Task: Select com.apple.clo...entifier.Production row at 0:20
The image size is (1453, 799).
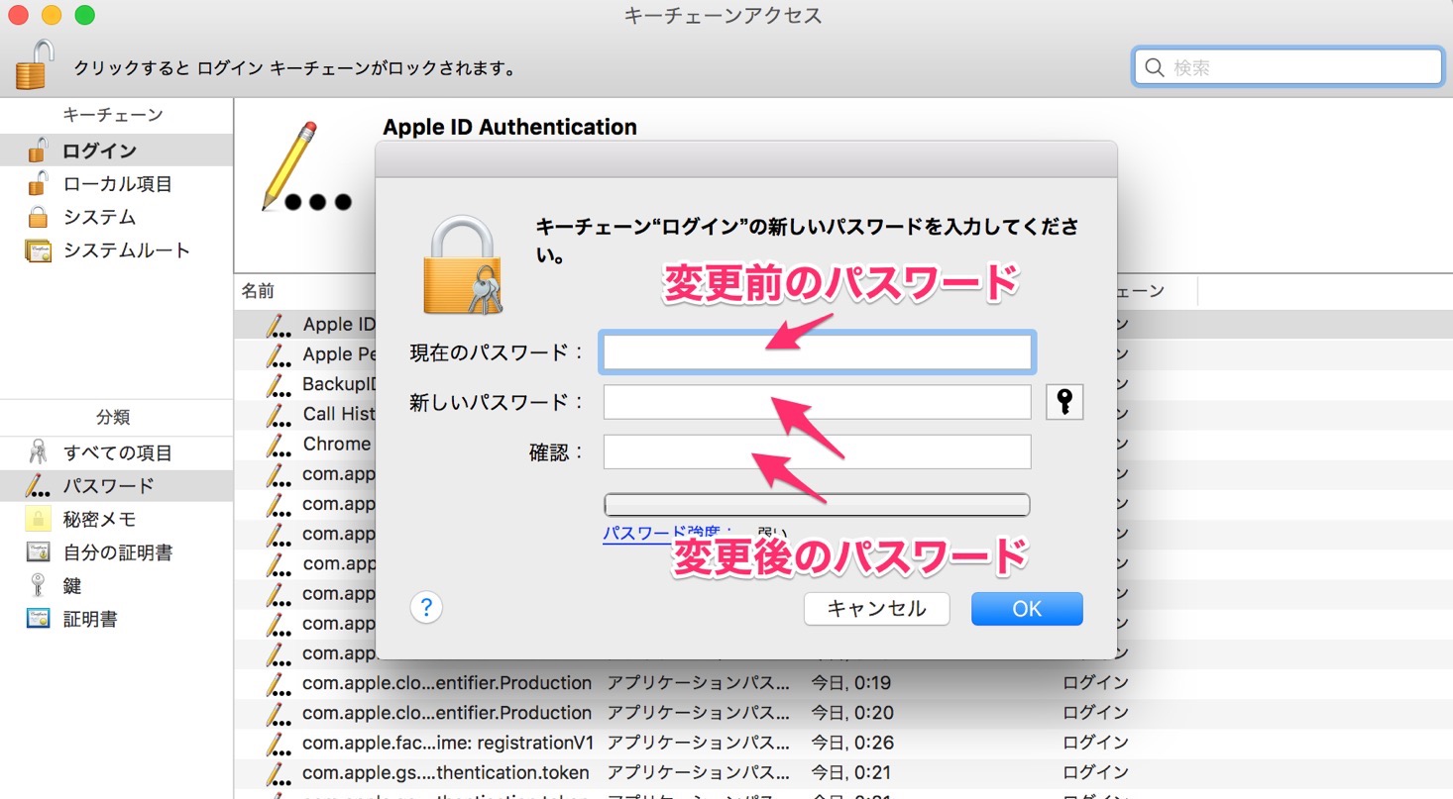Action: point(843,713)
